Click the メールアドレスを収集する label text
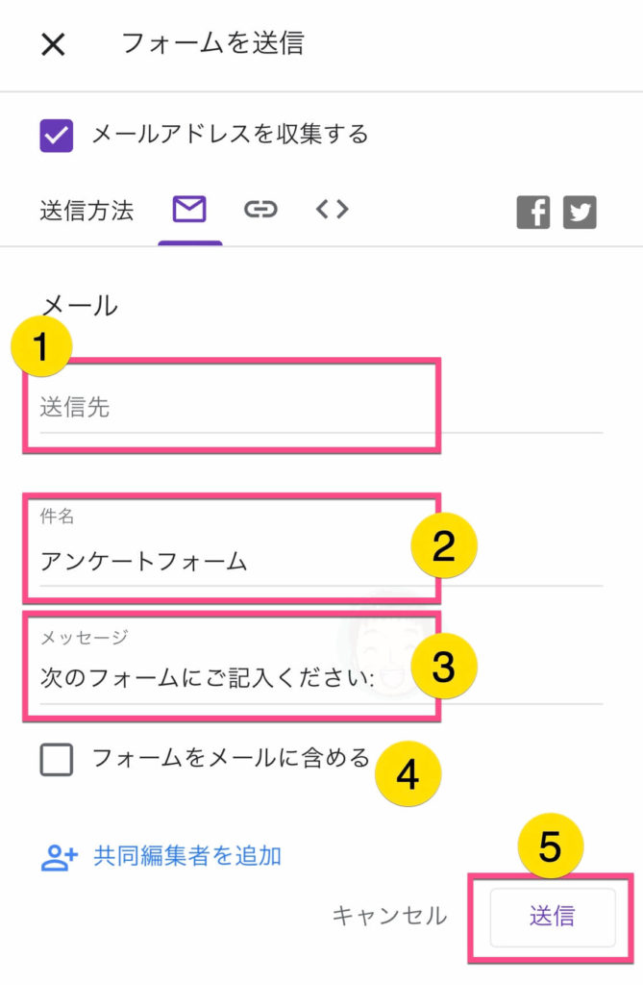The width and height of the screenshot is (643, 985). (x=230, y=135)
